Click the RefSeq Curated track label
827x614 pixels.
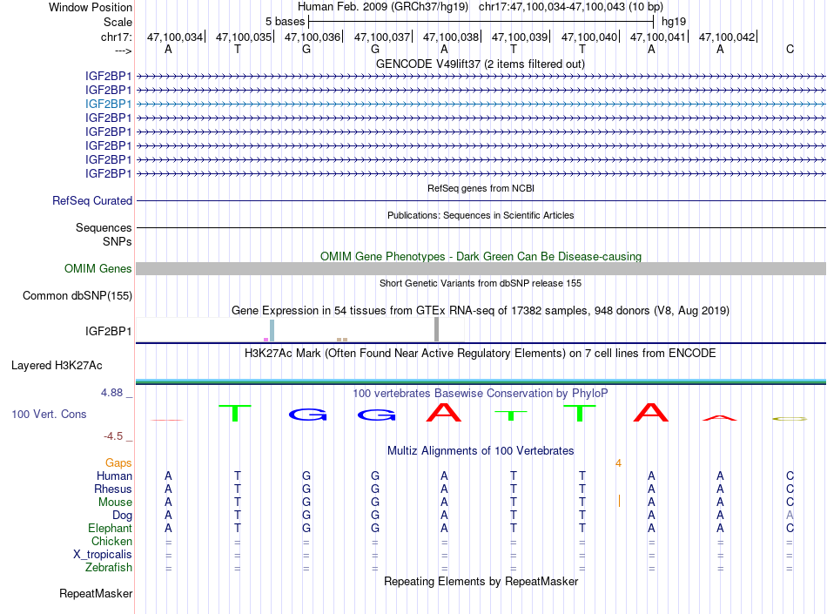[x=91, y=201]
